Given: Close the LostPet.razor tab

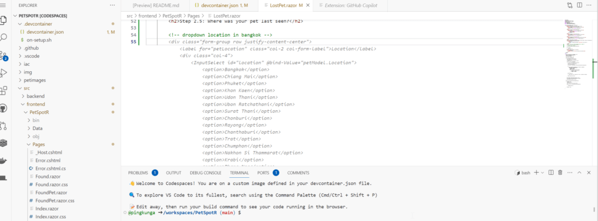Looking at the screenshot, I should point(308,5).
